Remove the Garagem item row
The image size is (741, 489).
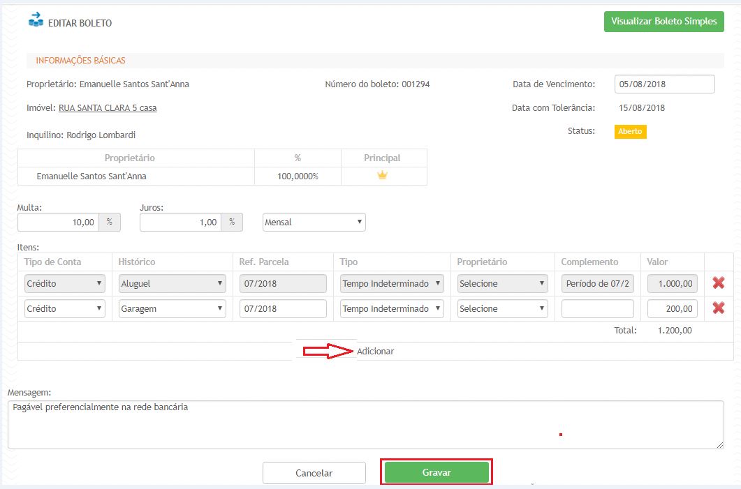click(x=718, y=308)
